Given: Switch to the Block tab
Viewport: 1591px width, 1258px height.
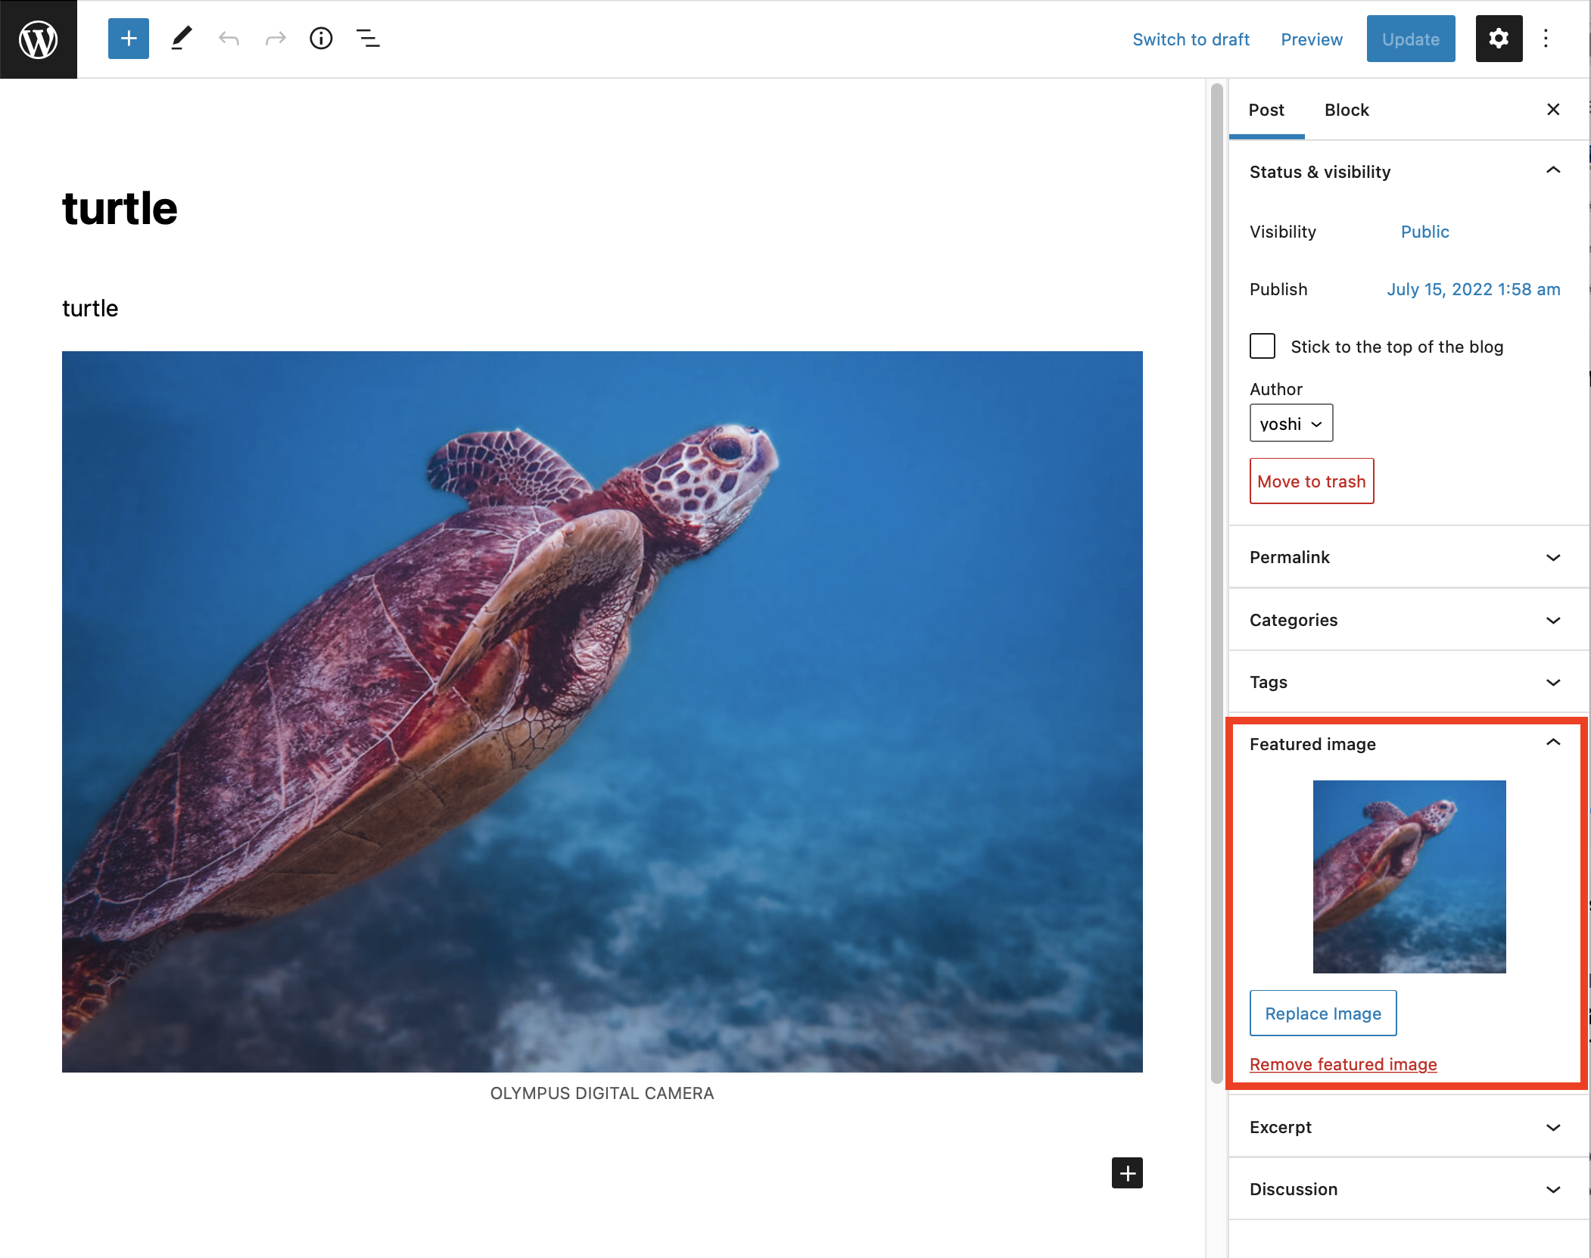Looking at the screenshot, I should (x=1347, y=110).
